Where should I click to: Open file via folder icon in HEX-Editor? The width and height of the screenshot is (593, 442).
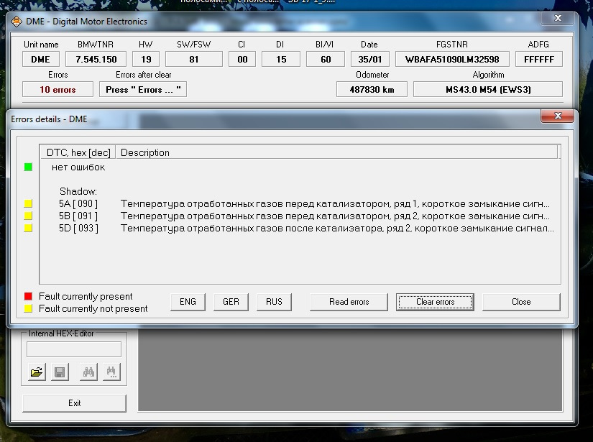click(x=37, y=372)
